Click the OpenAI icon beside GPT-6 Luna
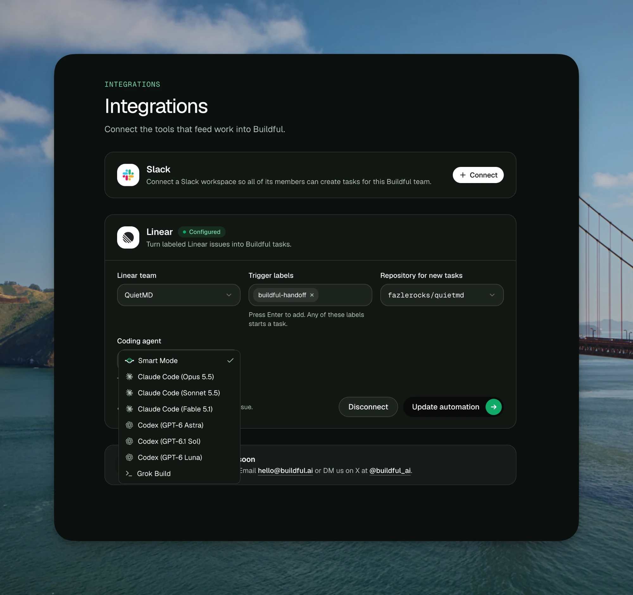The width and height of the screenshot is (633, 595). [129, 457]
